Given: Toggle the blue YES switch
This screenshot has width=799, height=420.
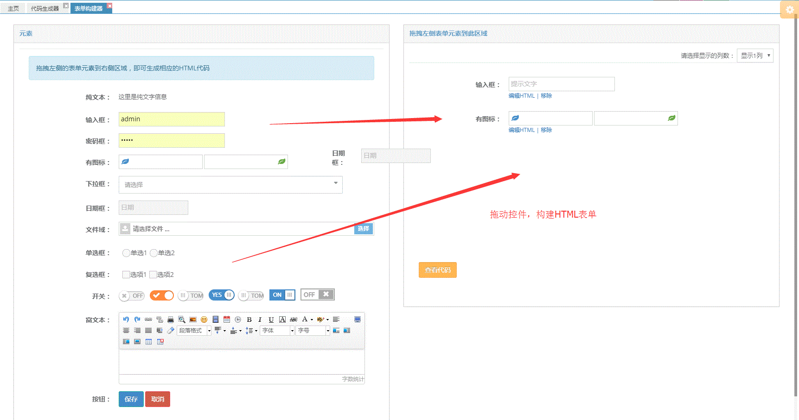Looking at the screenshot, I should (x=222, y=295).
